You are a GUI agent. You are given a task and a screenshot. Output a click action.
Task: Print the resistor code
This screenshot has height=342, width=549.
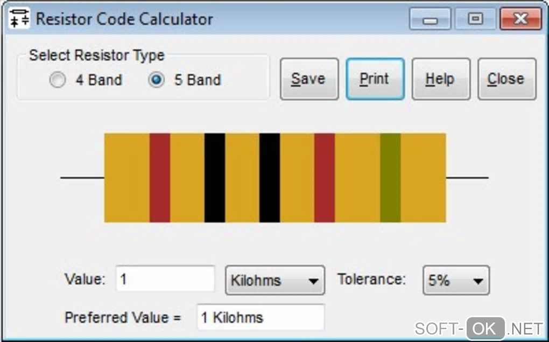375,79
